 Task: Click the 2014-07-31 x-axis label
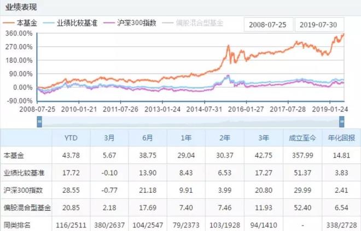tap(204, 109)
